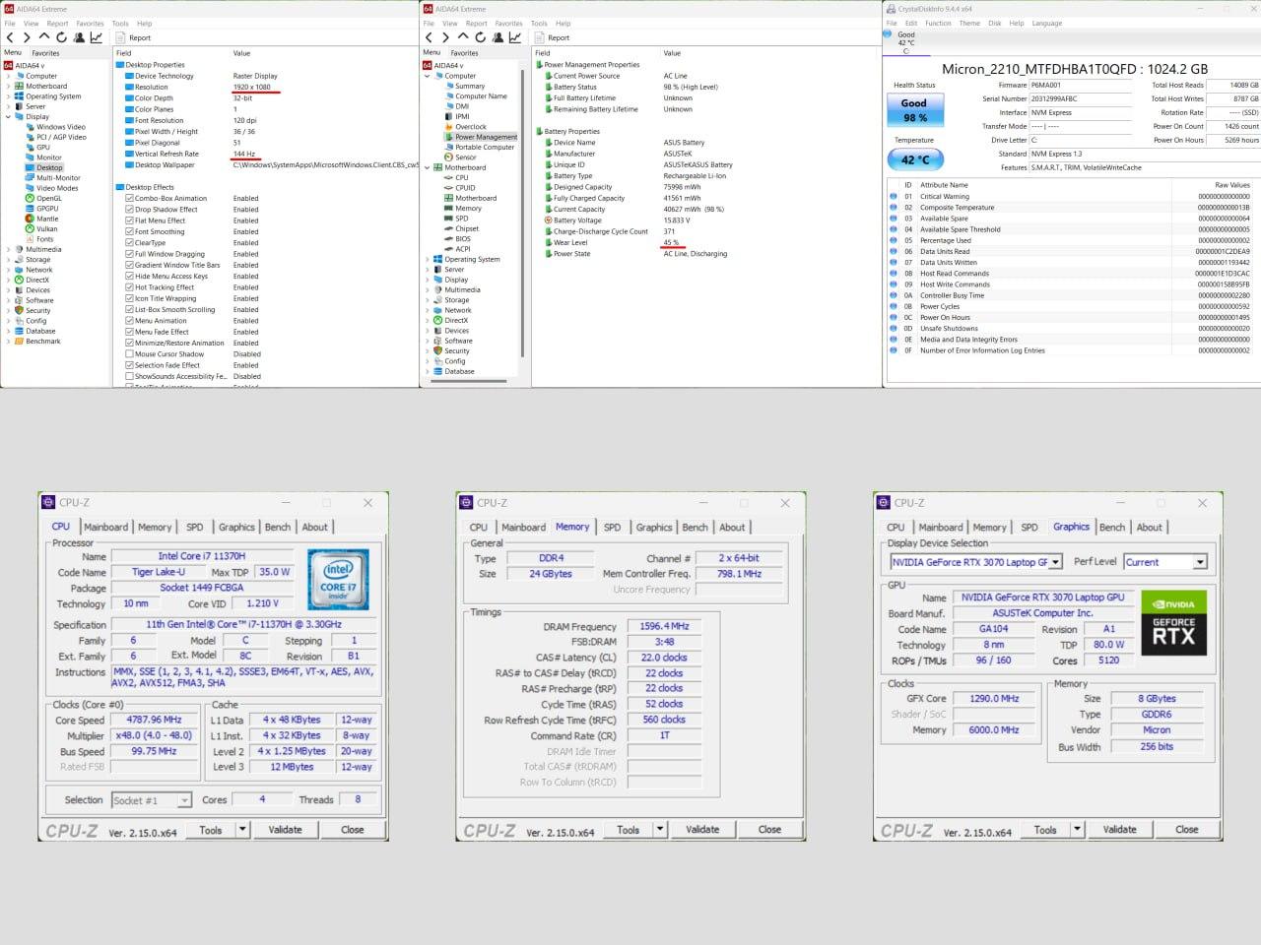The width and height of the screenshot is (1261, 945).
Task: Select the Fonts icon in the Display tree
Action: point(30,239)
